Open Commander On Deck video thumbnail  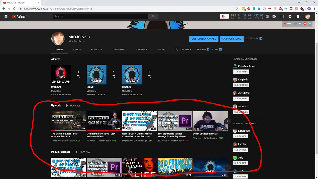pyautogui.click(x=104, y=121)
